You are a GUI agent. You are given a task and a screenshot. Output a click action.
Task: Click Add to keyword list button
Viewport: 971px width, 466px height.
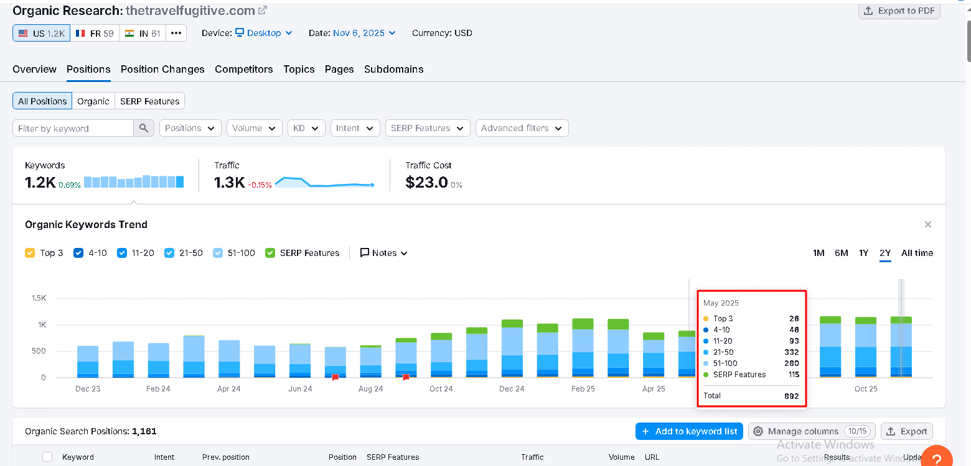point(689,431)
